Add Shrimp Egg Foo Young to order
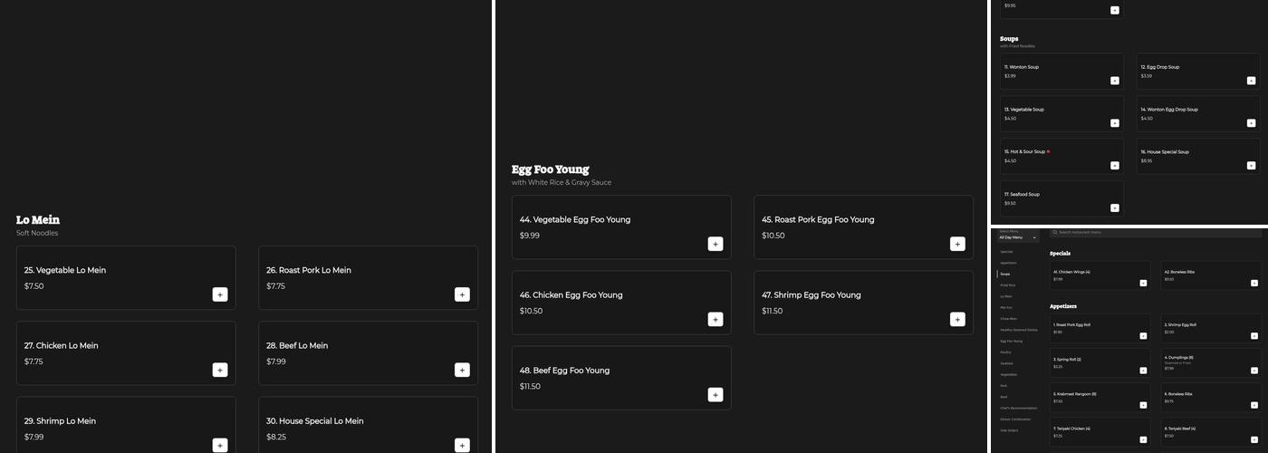1268x453 pixels. click(x=957, y=319)
